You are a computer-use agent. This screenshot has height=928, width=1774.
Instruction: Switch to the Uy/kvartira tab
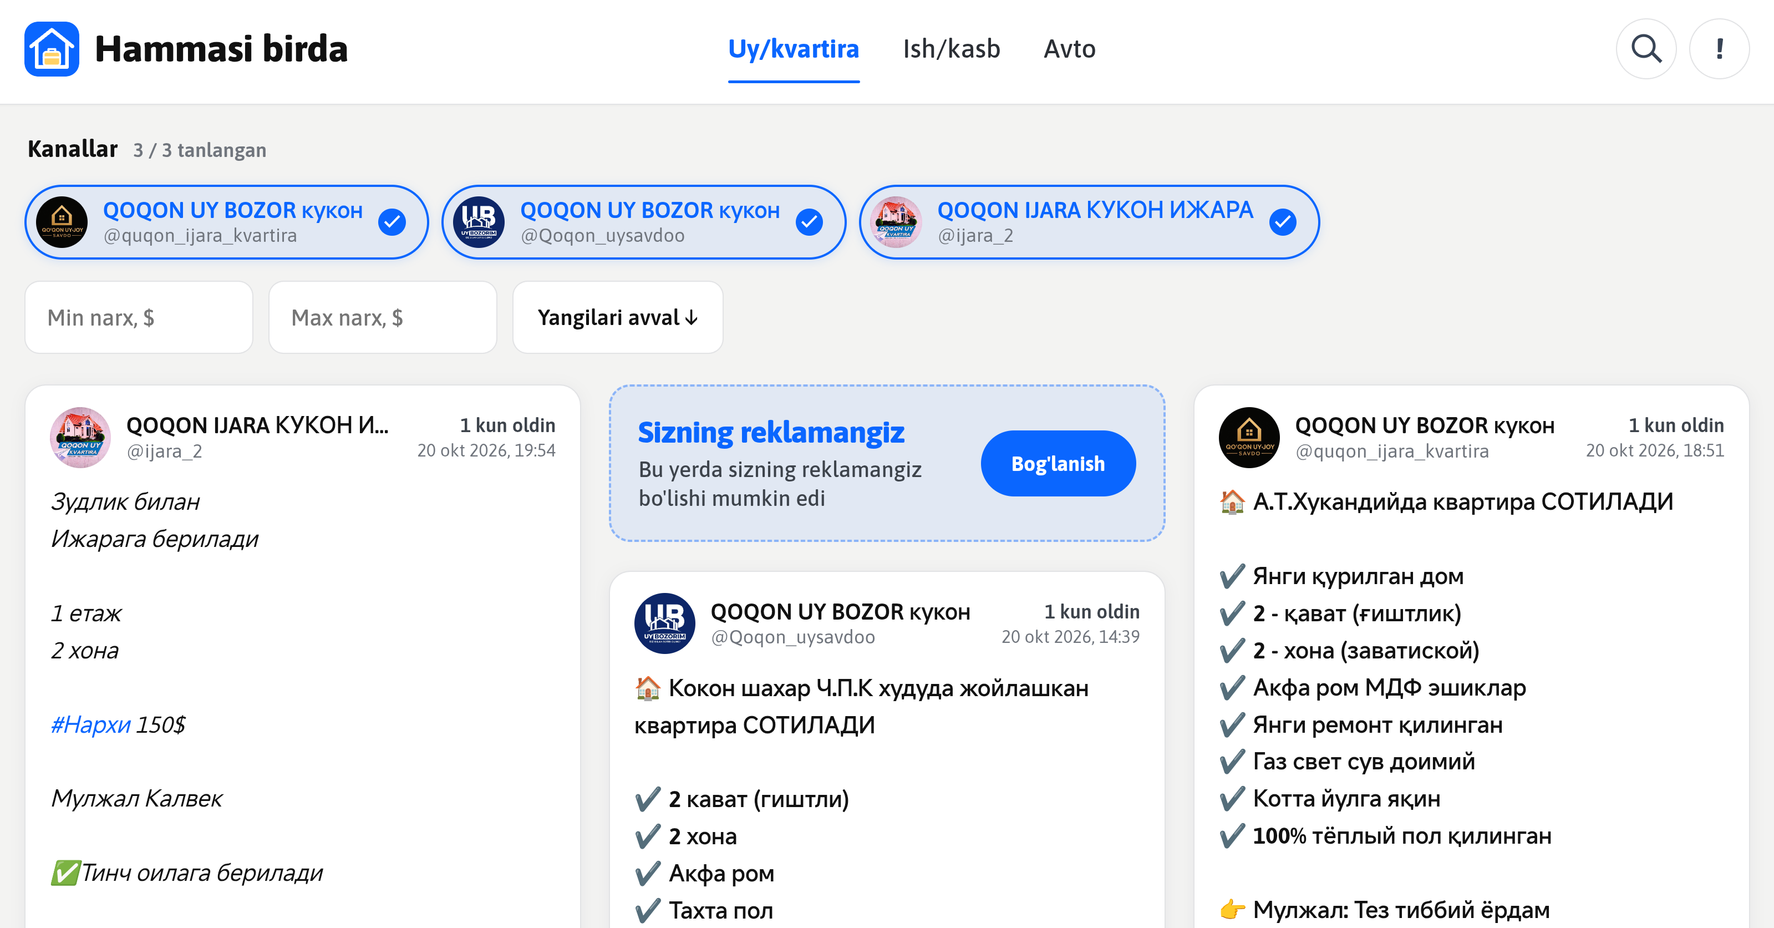pyautogui.click(x=794, y=49)
